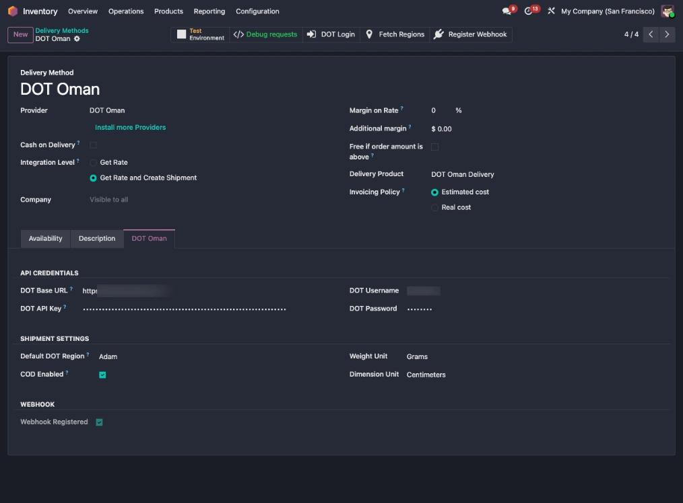Enable the Cash on Delivery checkbox
The image size is (683, 503).
tap(92, 145)
